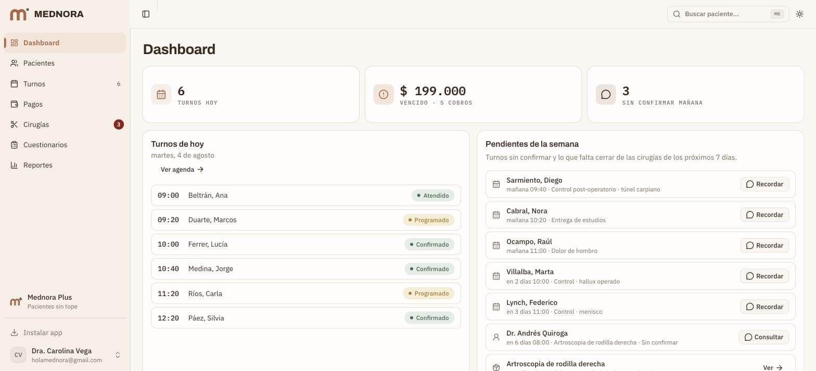Click calendar icon beside Cabral, Nora
The image size is (816, 371).
click(x=496, y=215)
